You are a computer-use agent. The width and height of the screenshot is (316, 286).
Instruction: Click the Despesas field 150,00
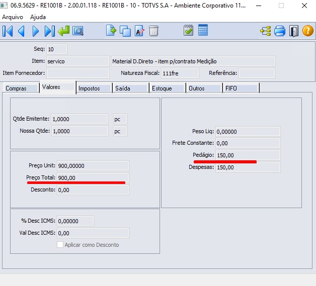(x=248, y=167)
